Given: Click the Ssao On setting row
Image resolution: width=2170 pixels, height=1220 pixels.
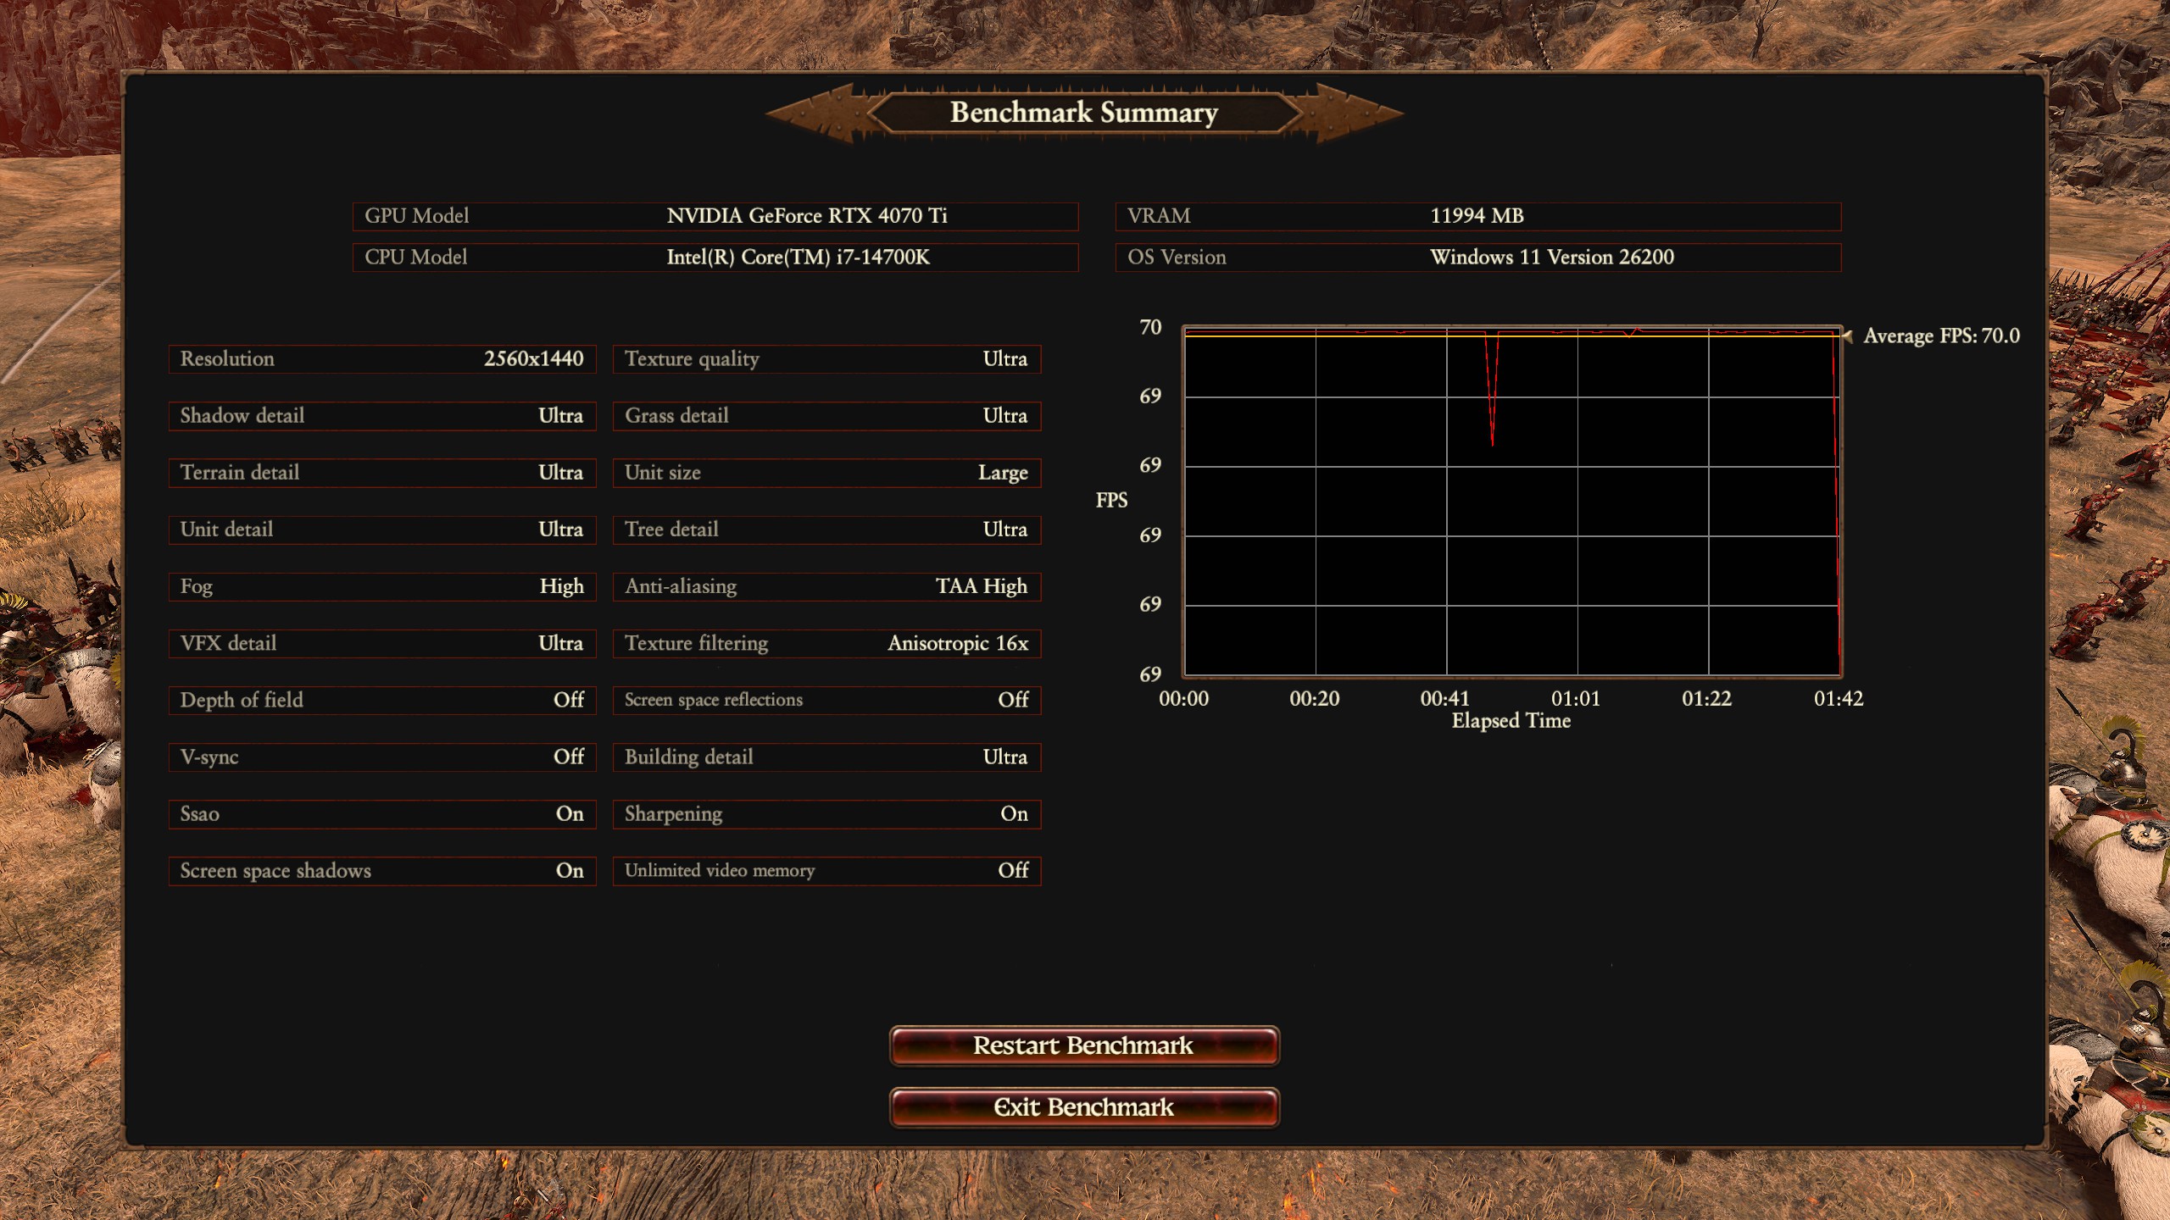Looking at the screenshot, I should (x=381, y=814).
